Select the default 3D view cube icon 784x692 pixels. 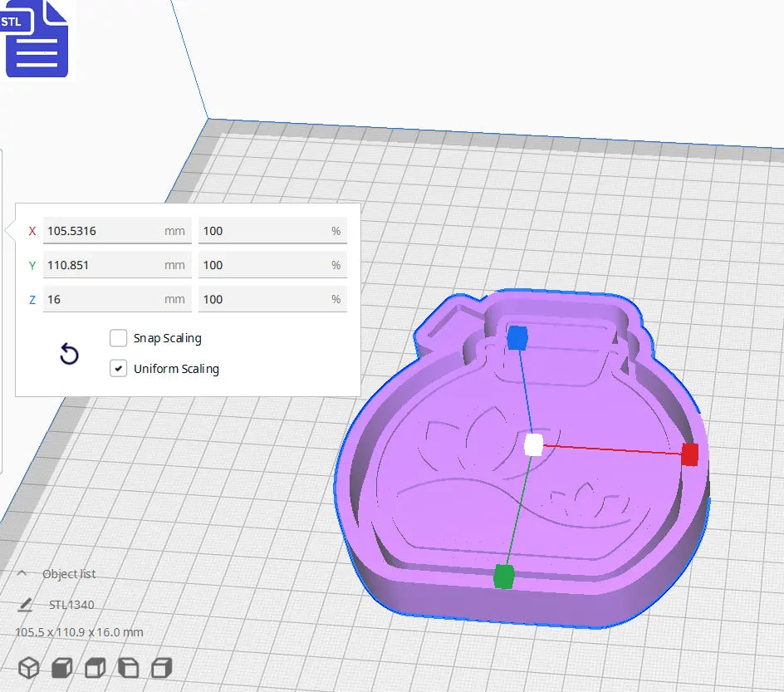(30, 667)
